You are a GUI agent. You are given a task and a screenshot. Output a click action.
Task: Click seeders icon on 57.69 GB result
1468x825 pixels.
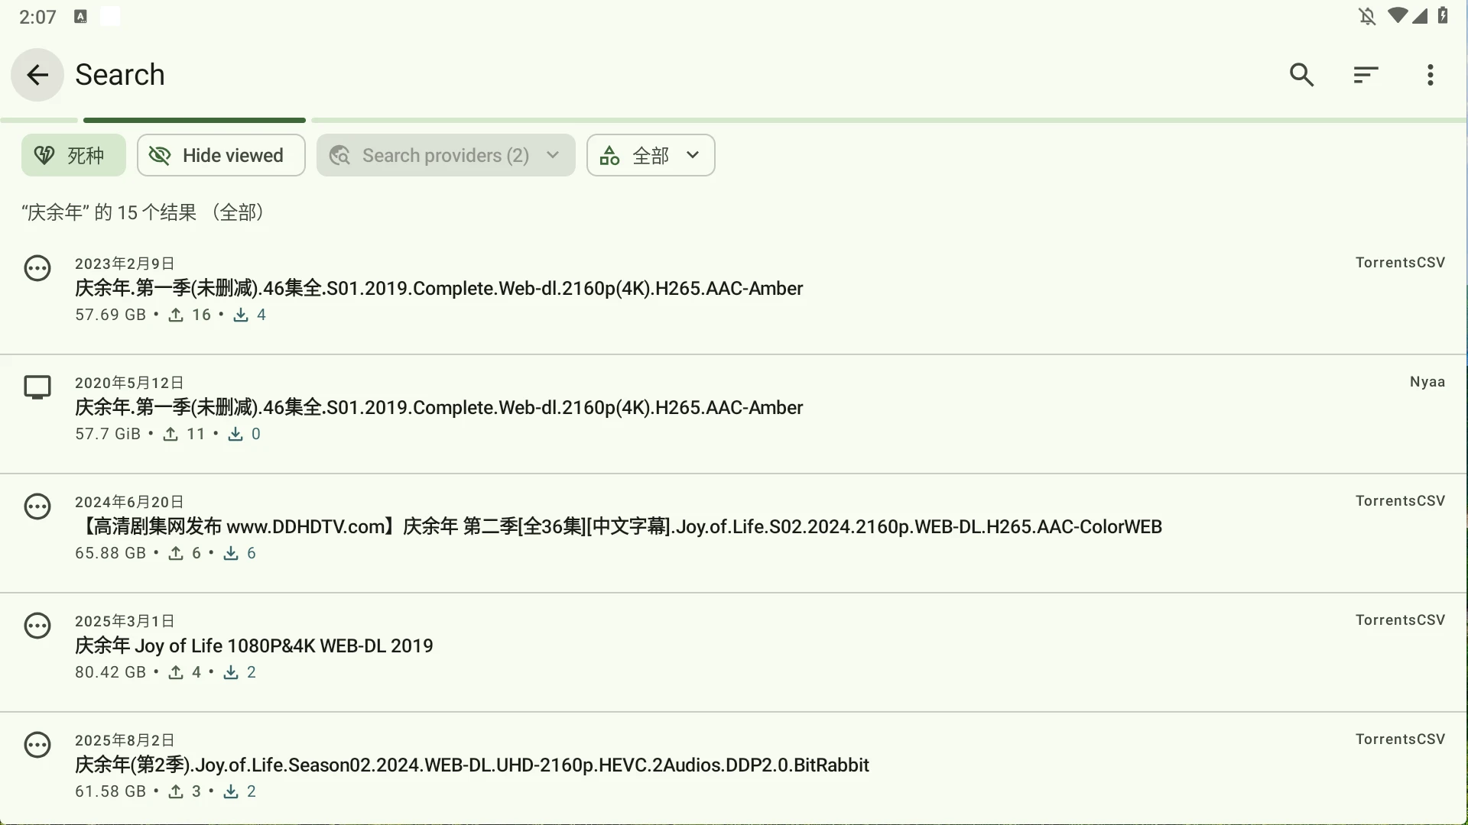[176, 315]
